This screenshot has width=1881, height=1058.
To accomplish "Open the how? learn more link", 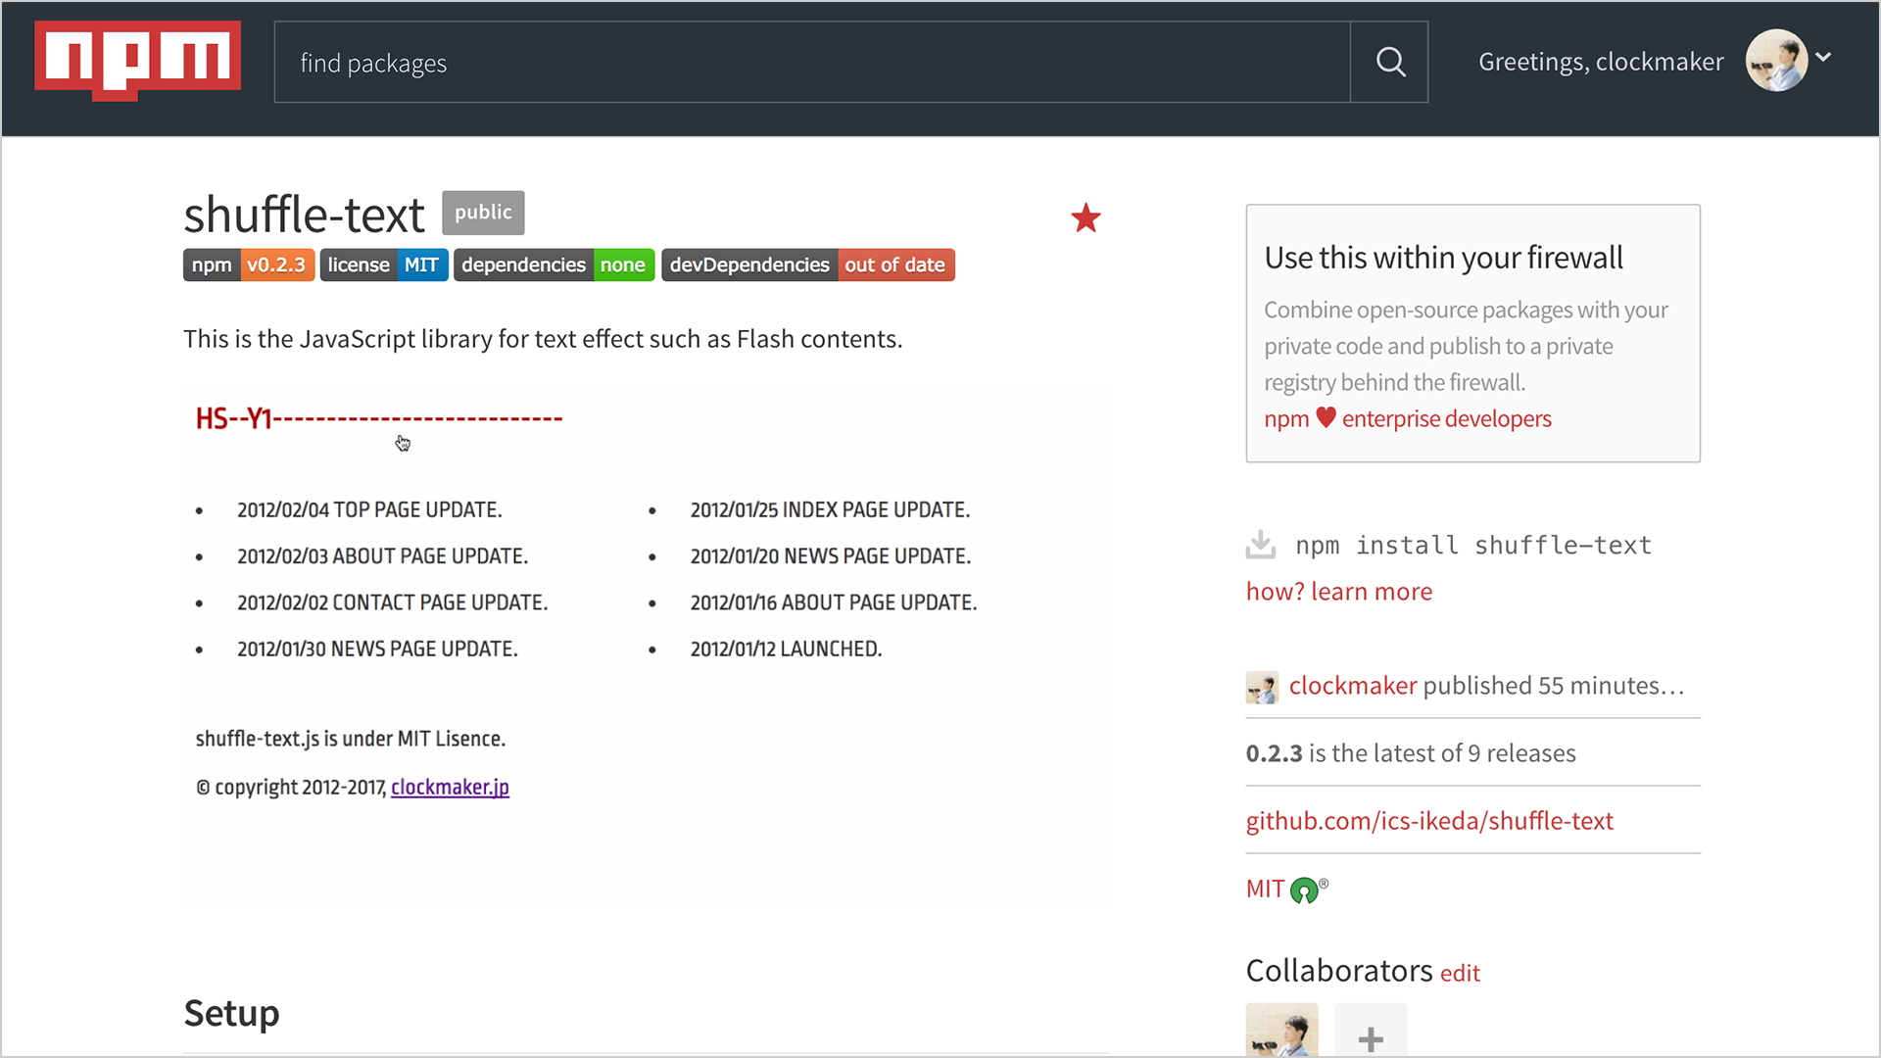I will tap(1338, 592).
